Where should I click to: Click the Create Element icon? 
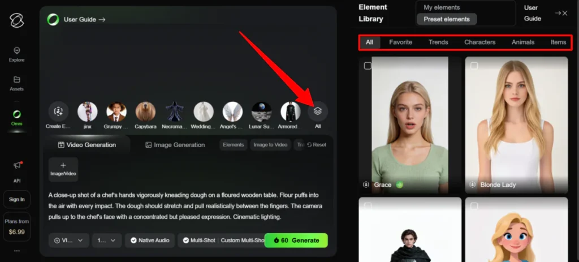click(58, 111)
